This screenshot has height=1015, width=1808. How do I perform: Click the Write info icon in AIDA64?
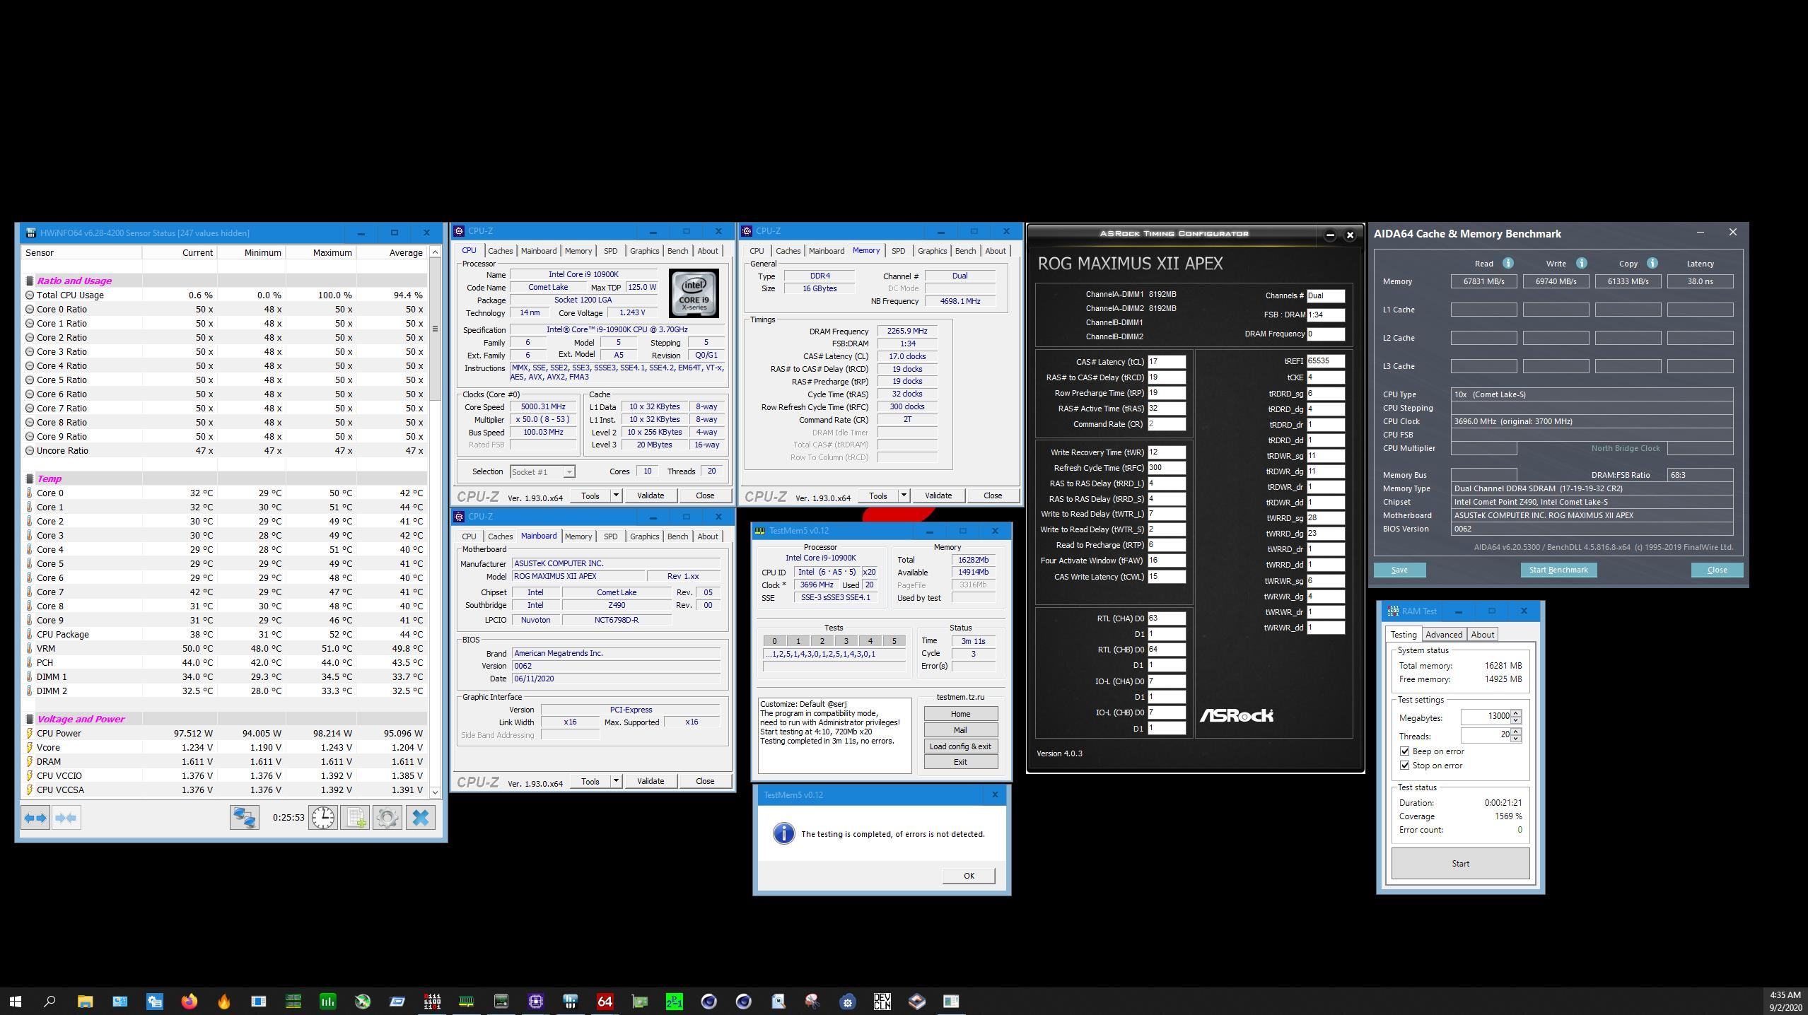click(1582, 263)
